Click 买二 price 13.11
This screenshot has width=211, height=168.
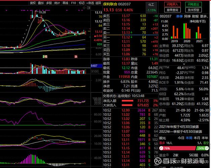click(x=126, y=42)
